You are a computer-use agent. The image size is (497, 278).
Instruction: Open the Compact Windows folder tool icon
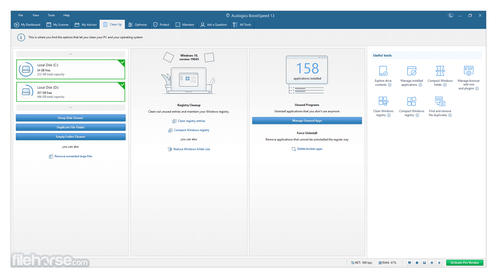(440, 71)
